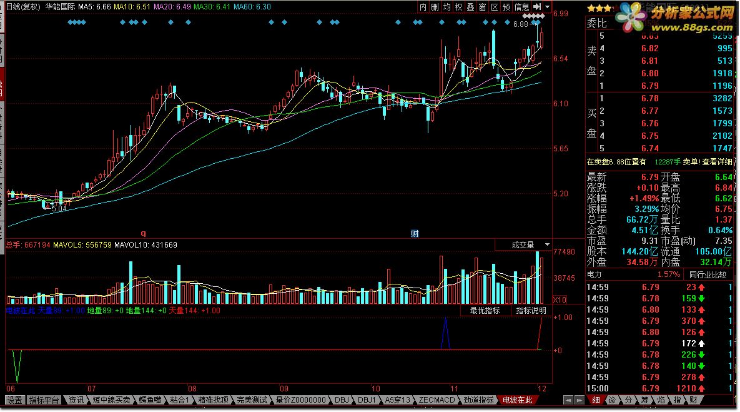This screenshot has width=740, height=412.
Task: Click the 同行业比较 link
Action: 708,274
